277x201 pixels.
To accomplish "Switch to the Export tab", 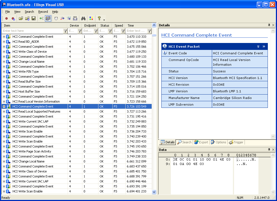I will pos(201,142).
